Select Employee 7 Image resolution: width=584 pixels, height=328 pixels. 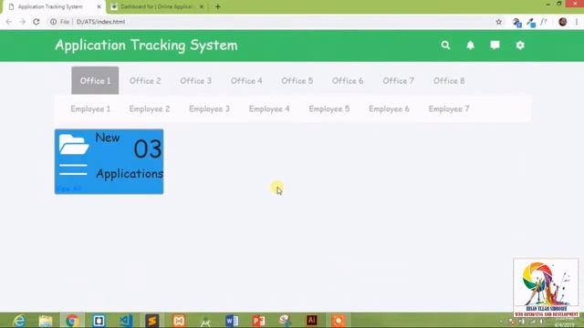pyautogui.click(x=449, y=109)
